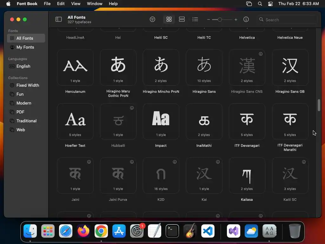Screen dimensions: 325x244
Task: Select All Fonts in sidebar
Action: click(26, 38)
